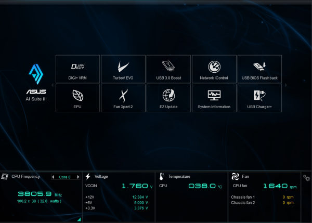This screenshot has width=312, height=223.
Task: Click the Fan panel icon
Action: pos(235,176)
